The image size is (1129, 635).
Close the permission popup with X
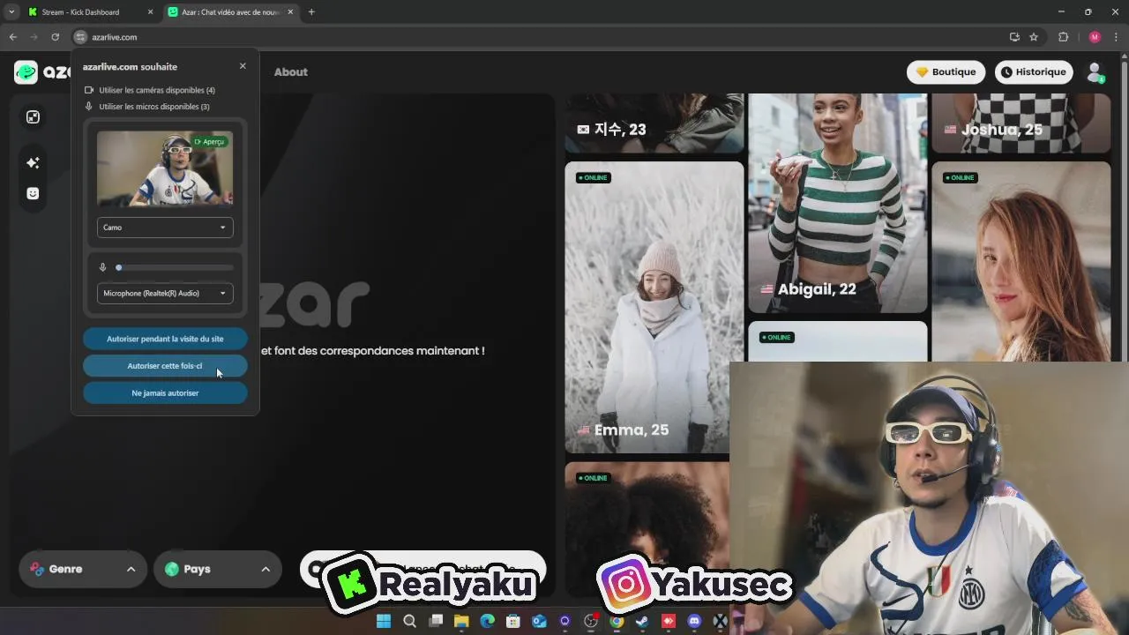click(x=243, y=66)
